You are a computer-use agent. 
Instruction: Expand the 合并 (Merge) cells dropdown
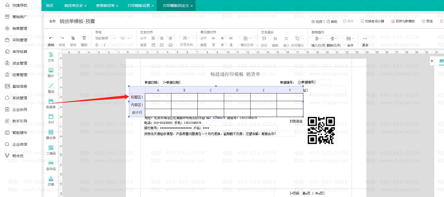pos(350,39)
